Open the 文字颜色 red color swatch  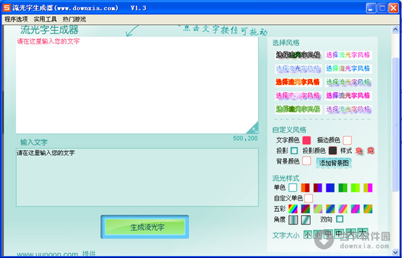(306, 140)
